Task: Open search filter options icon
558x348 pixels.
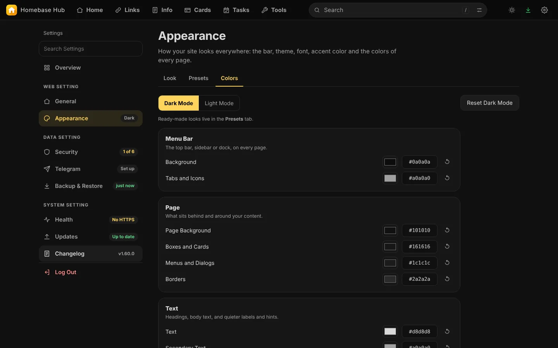Action: pos(479,10)
